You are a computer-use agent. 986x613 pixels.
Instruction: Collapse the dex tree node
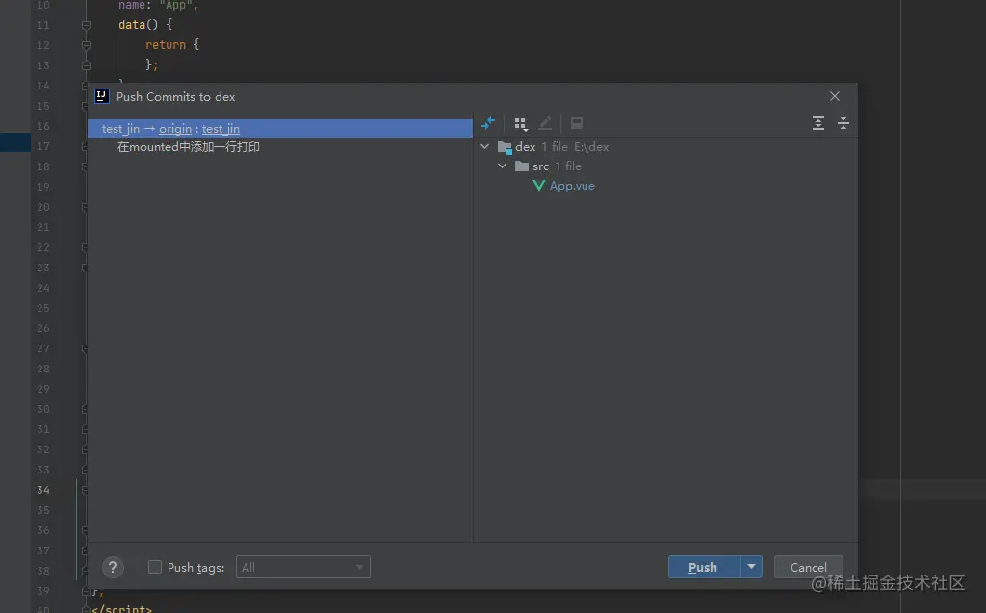pyautogui.click(x=485, y=146)
